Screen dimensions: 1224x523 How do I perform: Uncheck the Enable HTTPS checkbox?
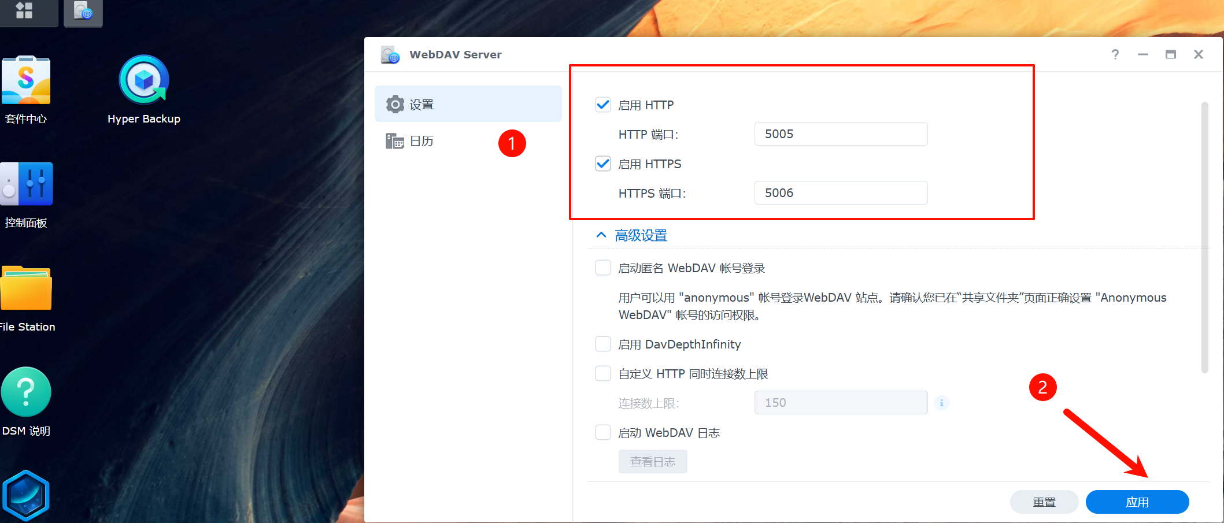(x=603, y=164)
